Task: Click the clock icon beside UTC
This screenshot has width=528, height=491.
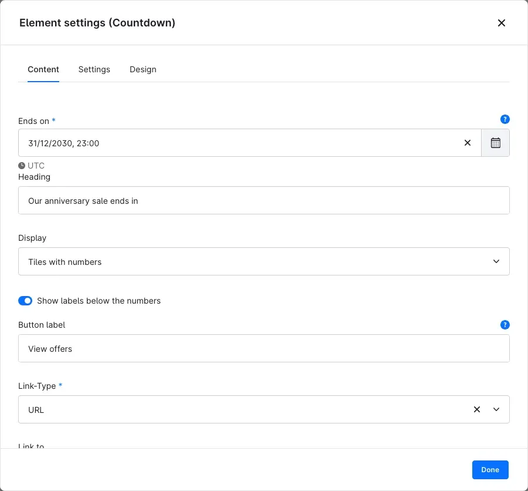Action: [x=22, y=166]
